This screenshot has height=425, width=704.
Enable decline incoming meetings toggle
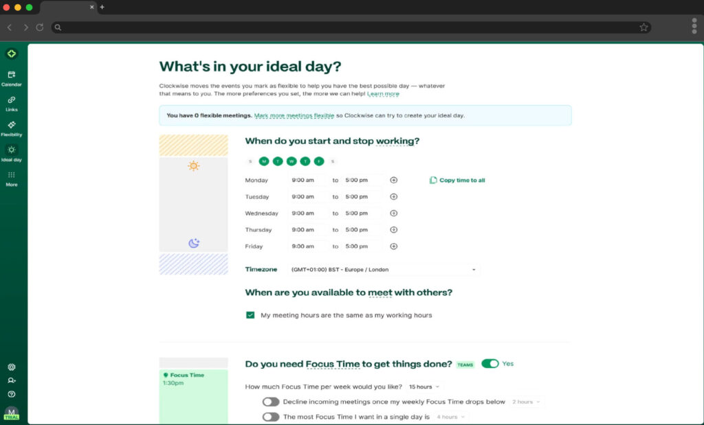[271, 402]
